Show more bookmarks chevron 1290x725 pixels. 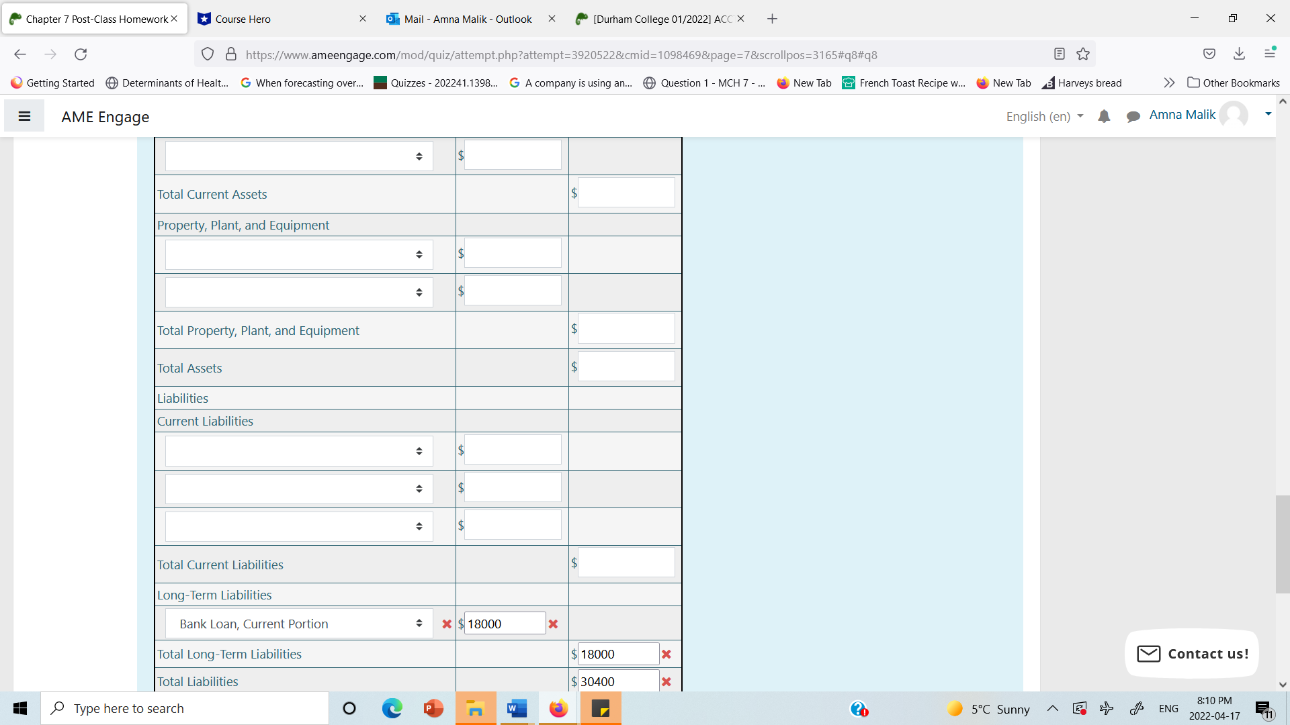[x=1169, y=83]
